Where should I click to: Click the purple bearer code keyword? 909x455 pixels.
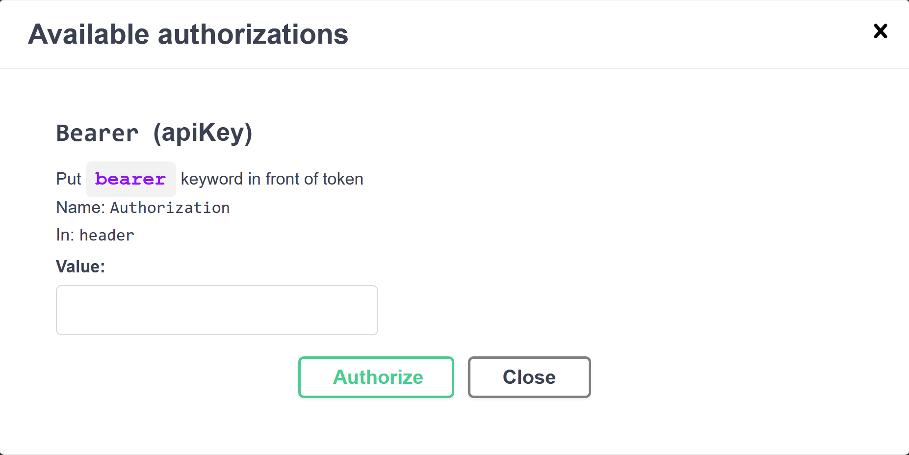point(130,179)
